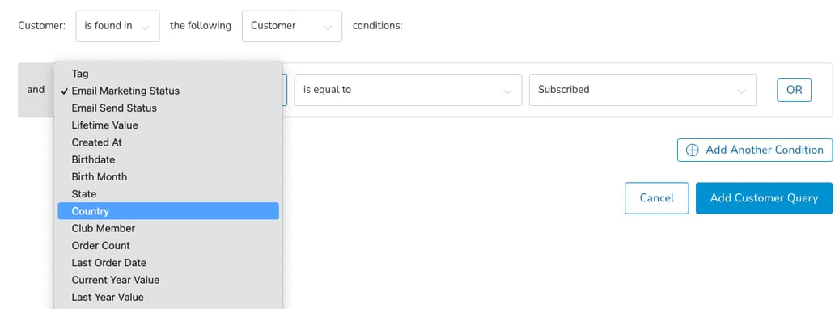
Task: Select the highlighted Country option
Action: click(x=168, y=211)
